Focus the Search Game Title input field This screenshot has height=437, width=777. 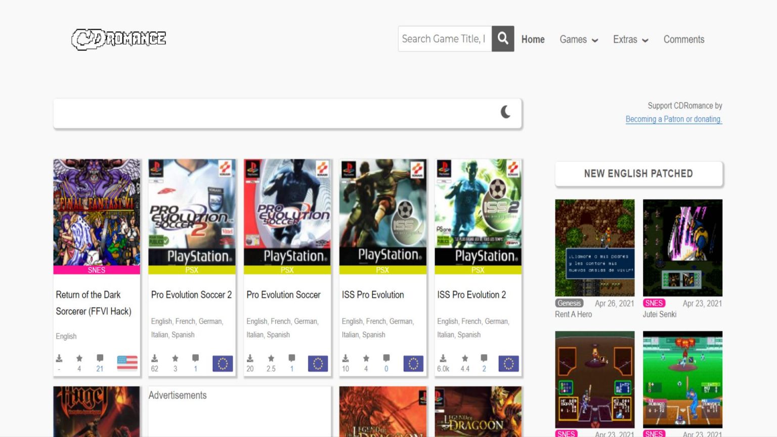(x=444, y=39)
